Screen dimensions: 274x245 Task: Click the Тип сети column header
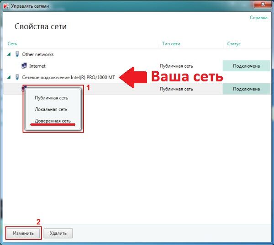tap(171, 44)
